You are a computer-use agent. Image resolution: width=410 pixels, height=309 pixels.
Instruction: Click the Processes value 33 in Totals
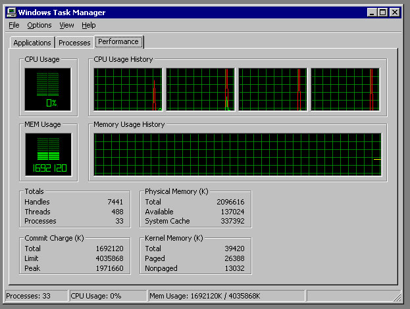(x=119, y=221)
